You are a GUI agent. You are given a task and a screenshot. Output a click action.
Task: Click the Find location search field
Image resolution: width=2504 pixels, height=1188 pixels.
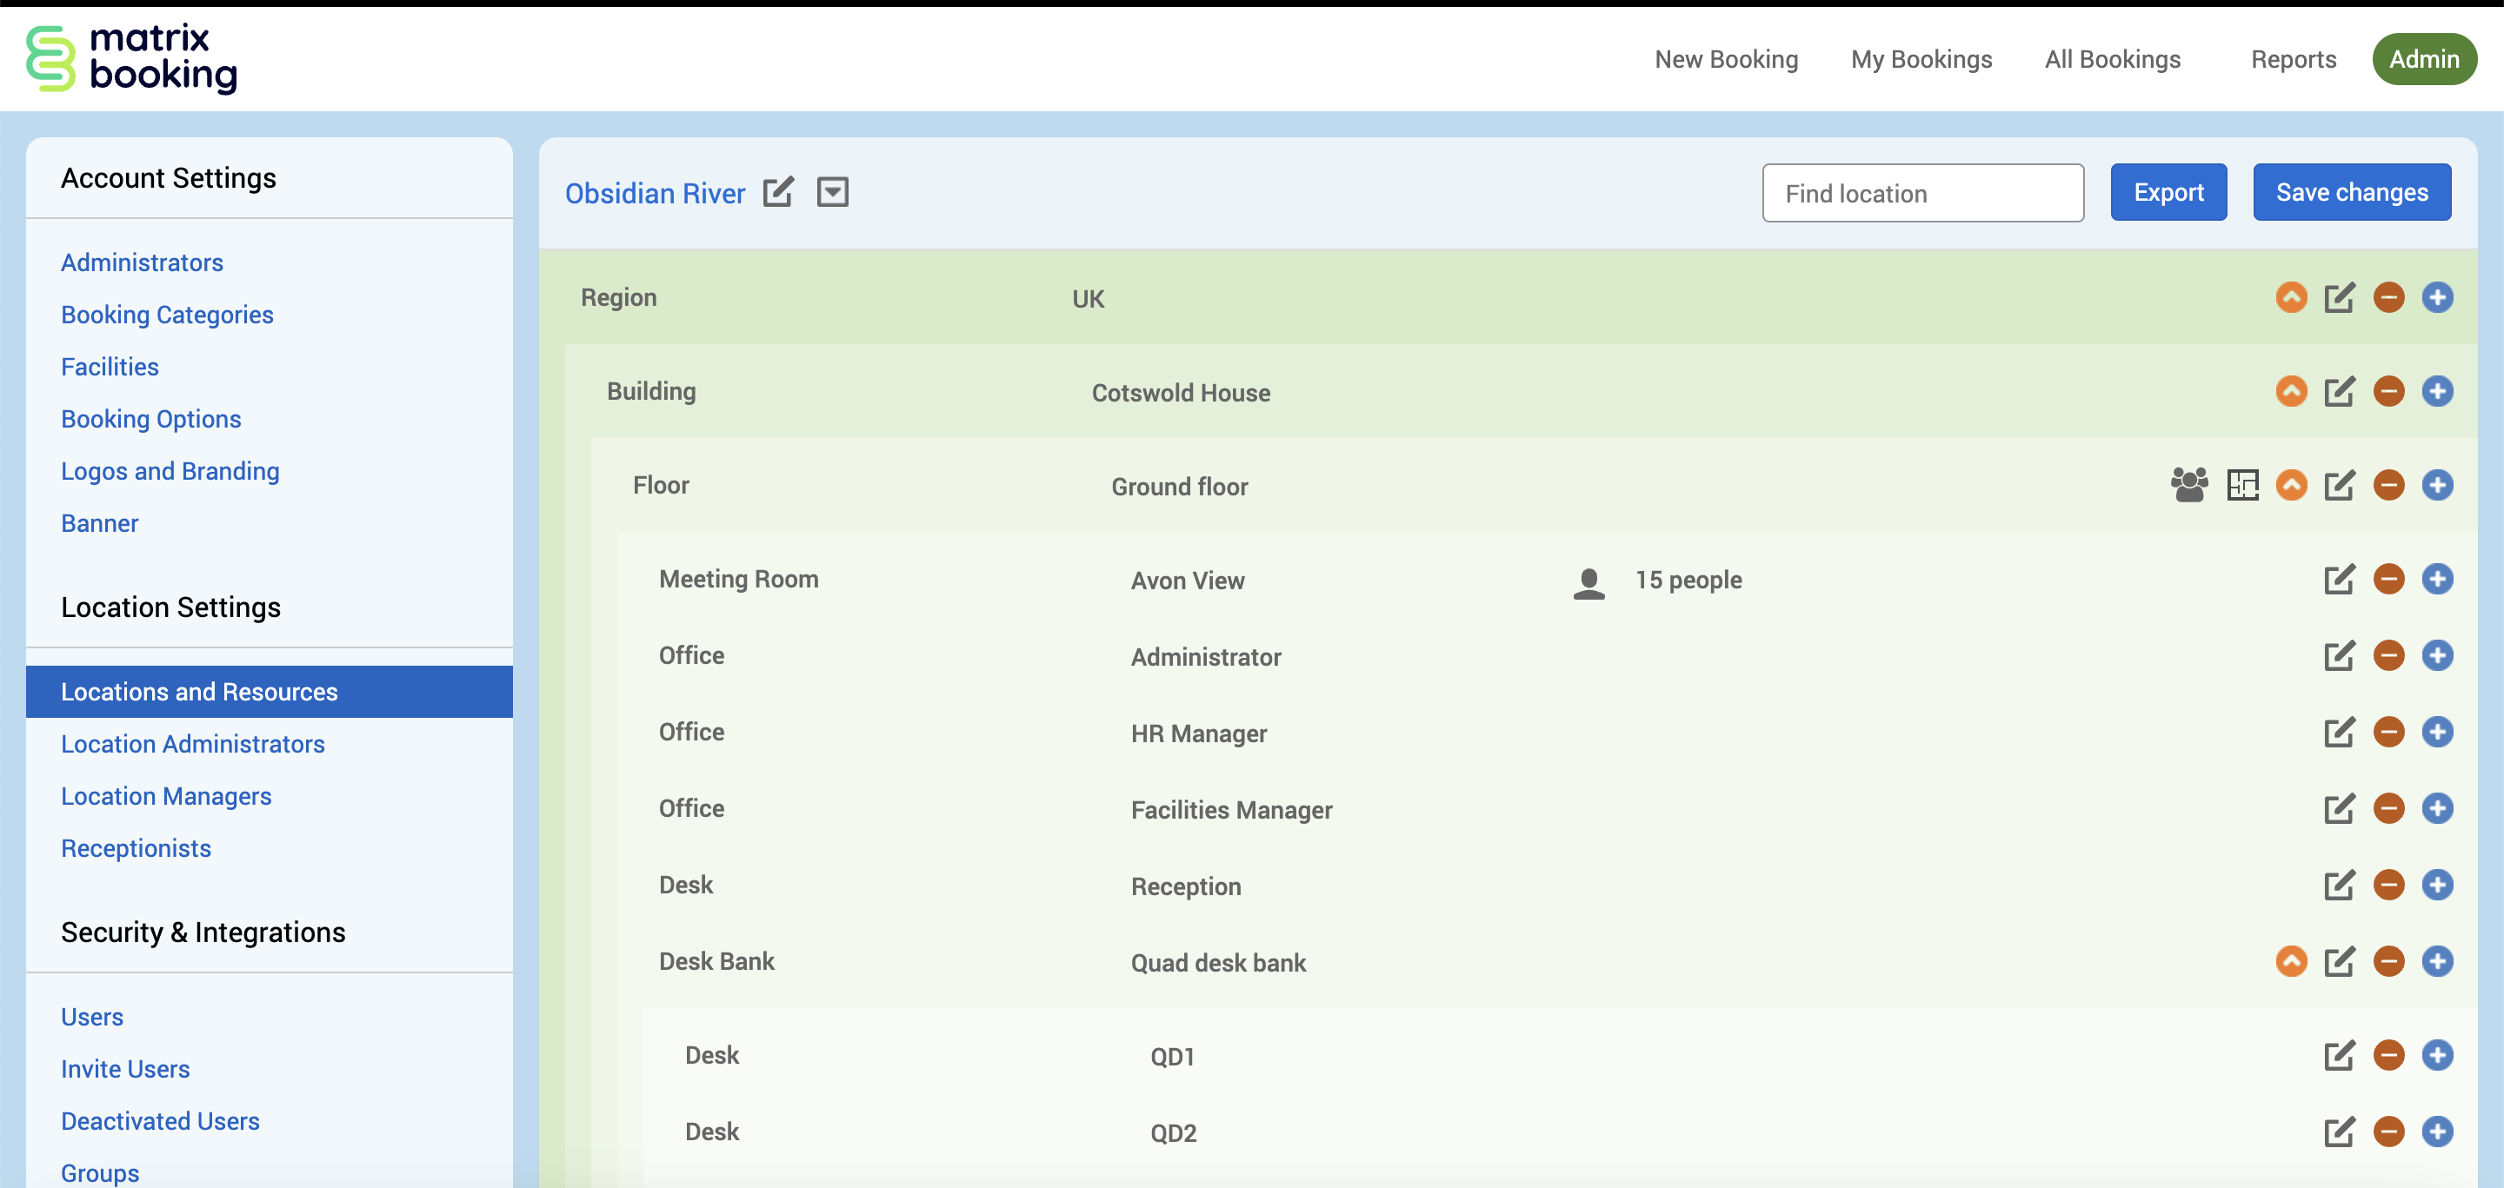click(1921, 193)
